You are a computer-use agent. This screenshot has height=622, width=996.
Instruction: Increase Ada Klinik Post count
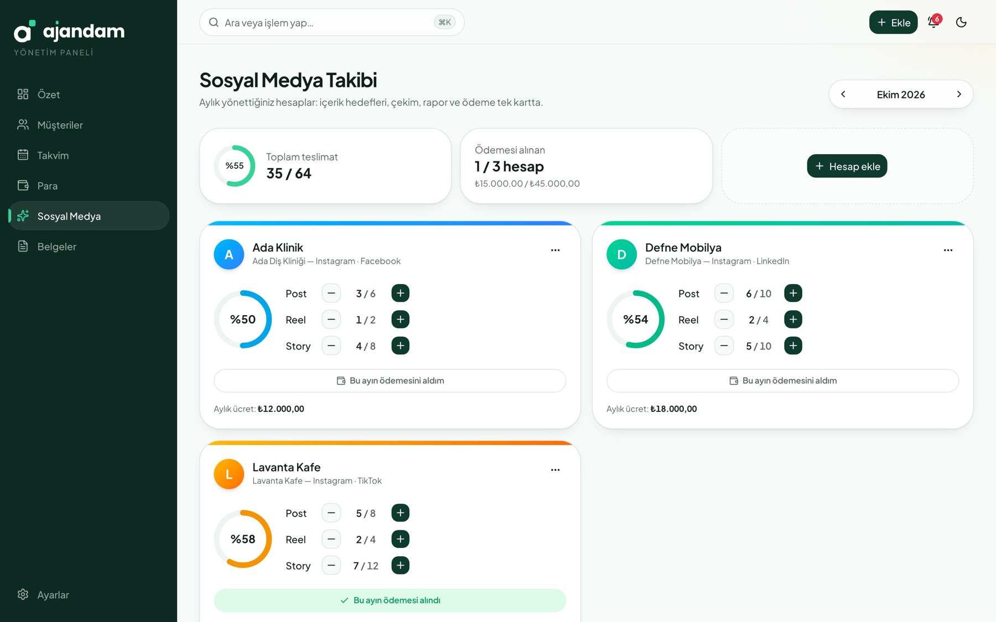[400, 293]
